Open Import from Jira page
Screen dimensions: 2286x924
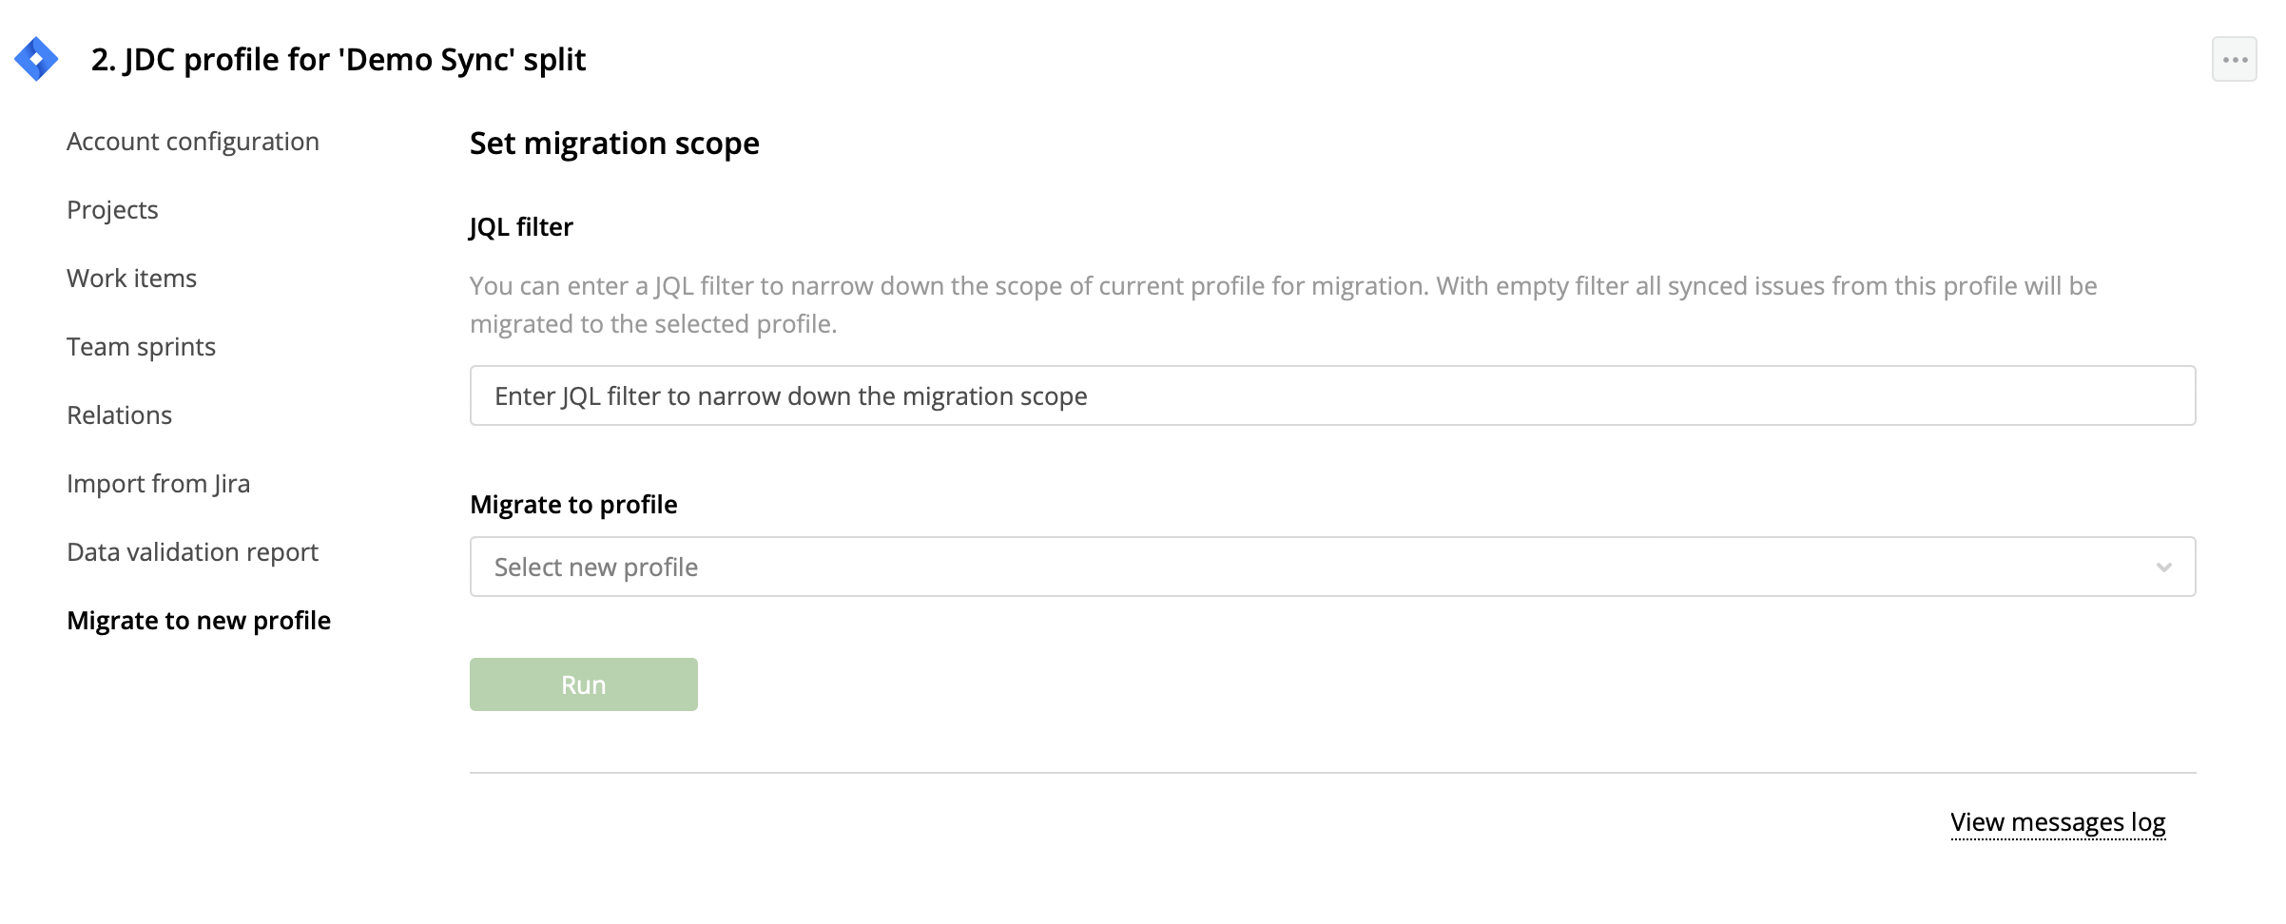pyautogui.click(x=158, y=484)
